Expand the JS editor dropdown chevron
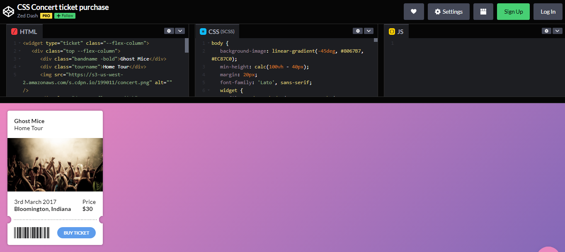The width and height of the screenshot is (565, 252). (558, 31)
